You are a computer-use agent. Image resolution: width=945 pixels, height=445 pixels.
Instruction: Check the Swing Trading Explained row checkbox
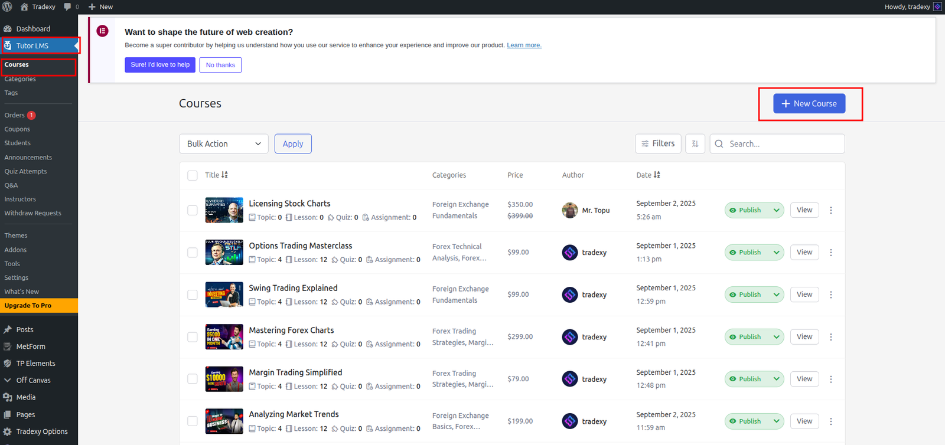click(x=193, y=295)
